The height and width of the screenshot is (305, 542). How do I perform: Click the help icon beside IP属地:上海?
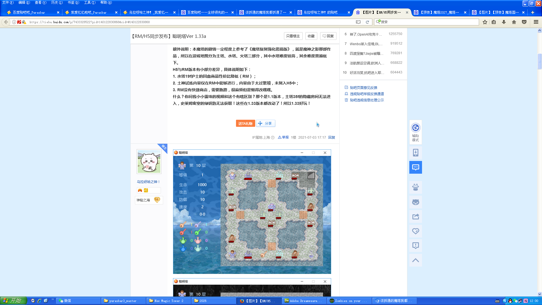273,138
